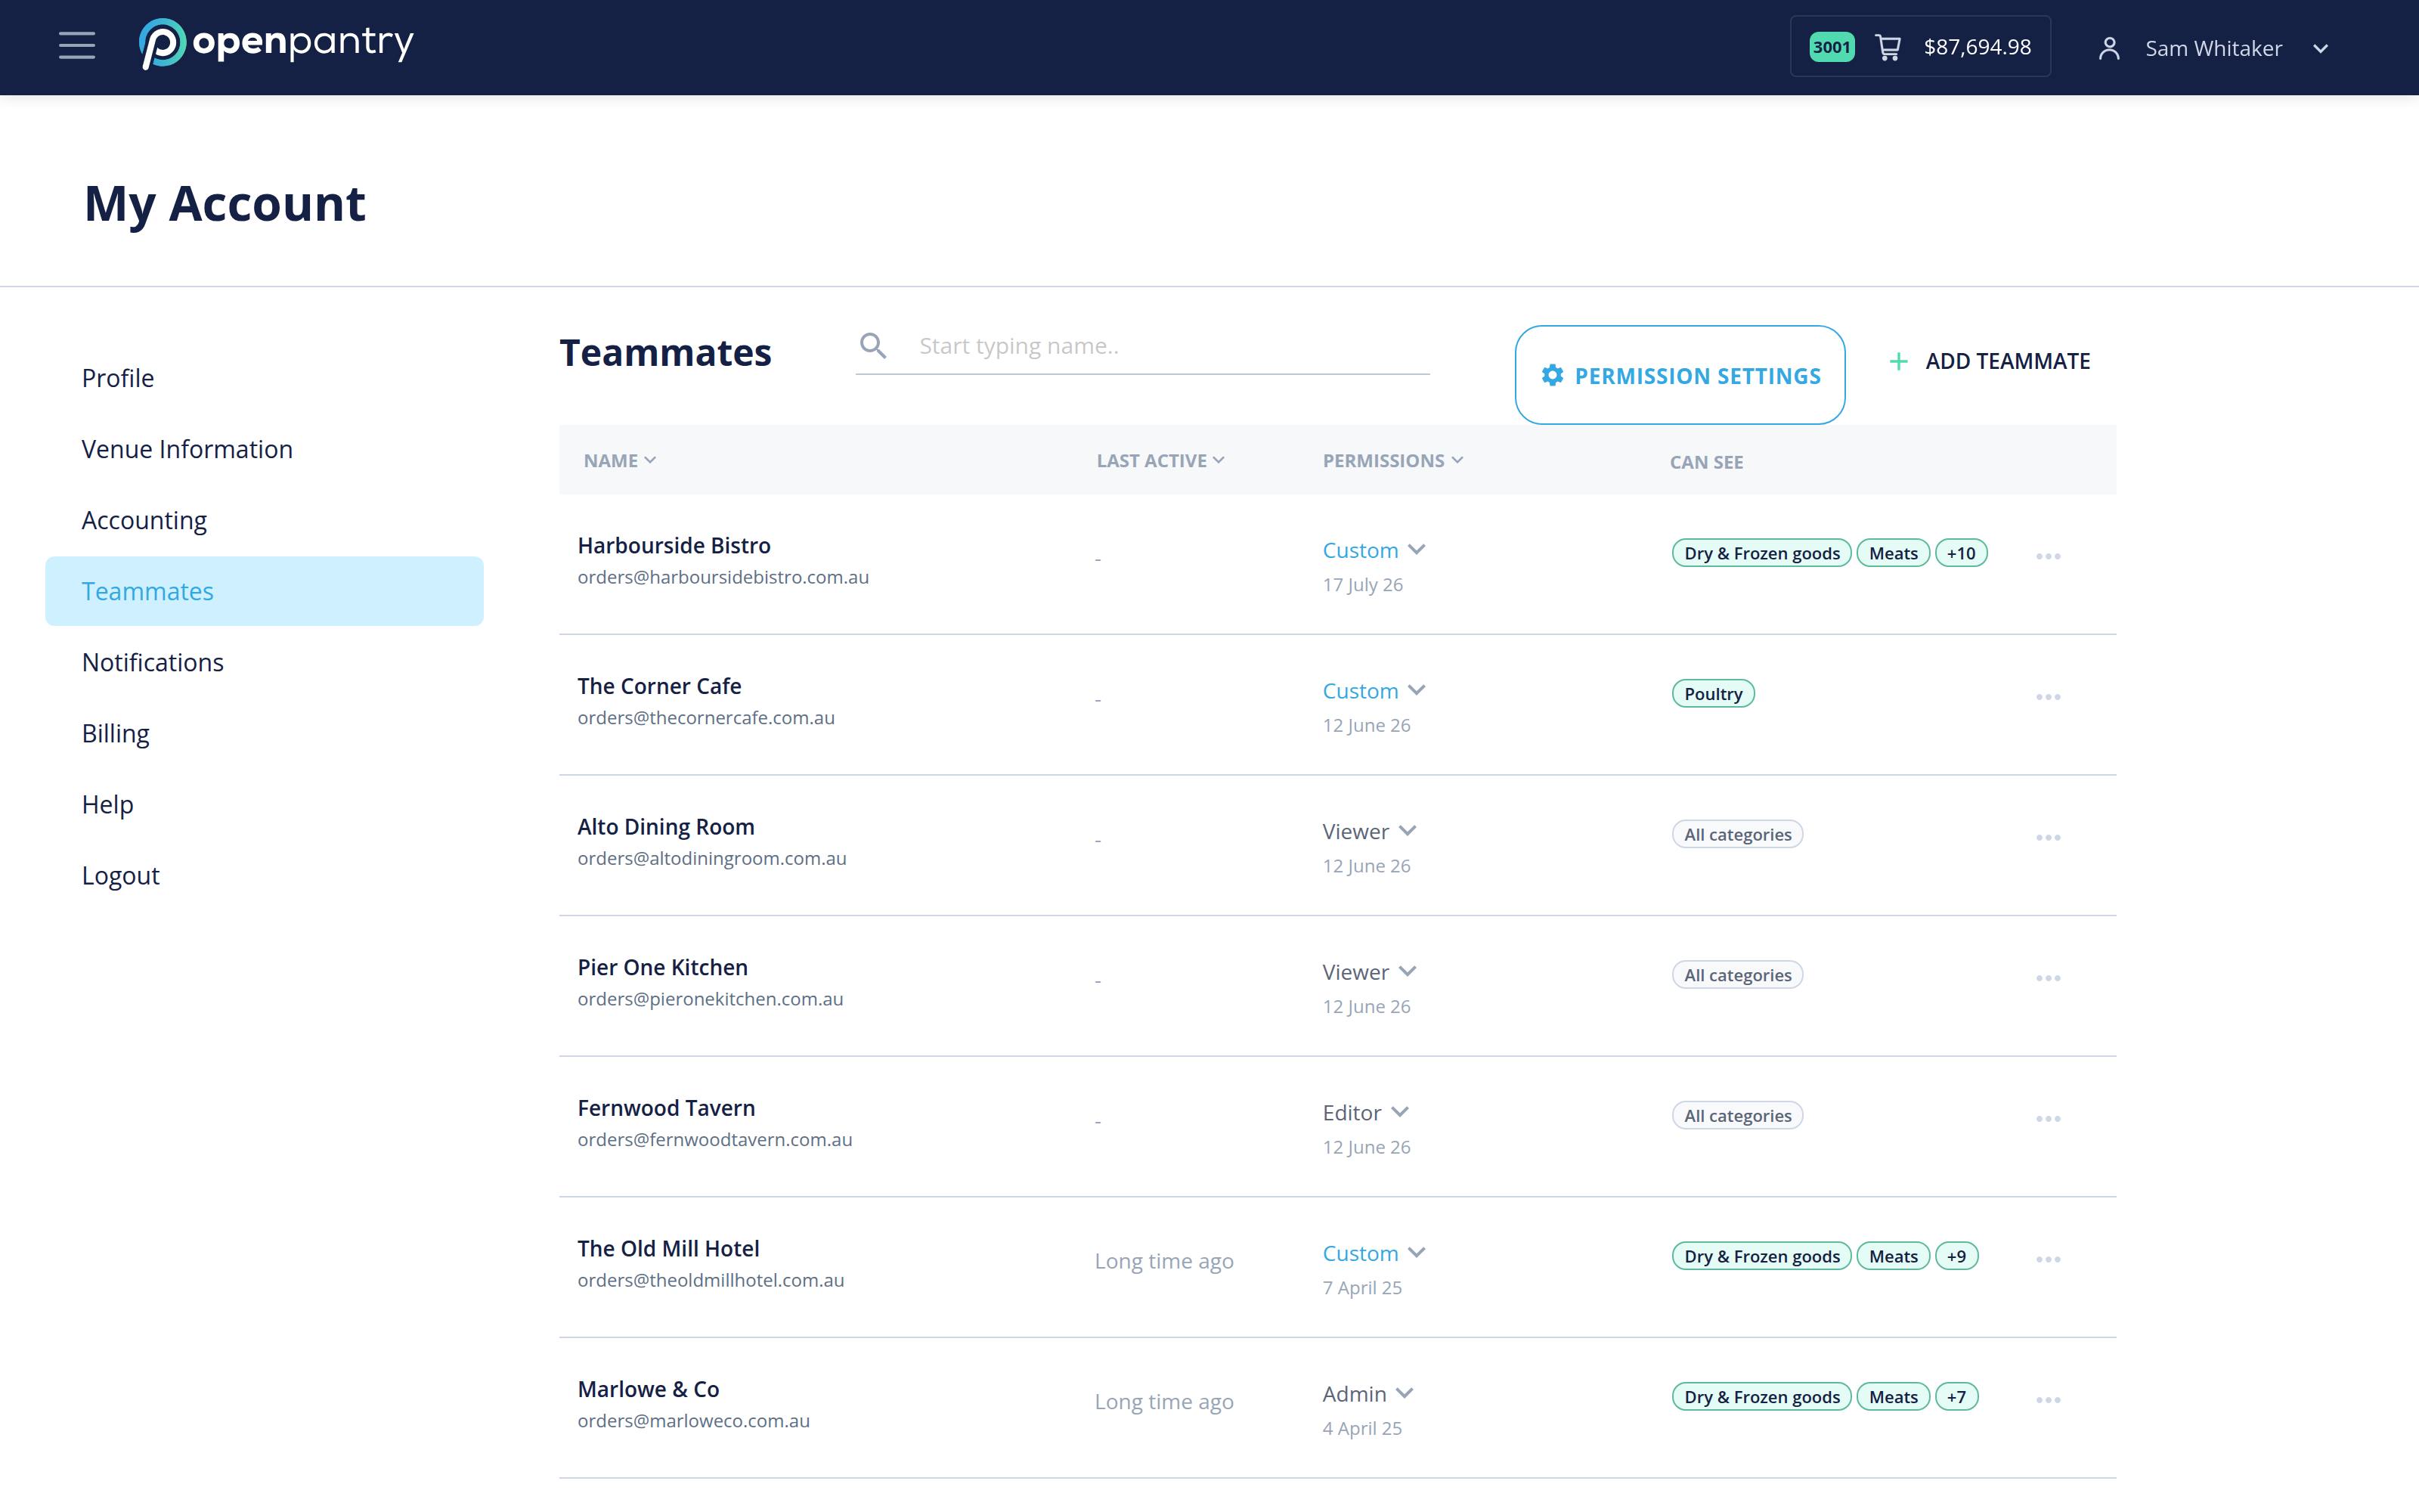Click the plus icon beside Add Teammate
2419x1512 pixels.
(x=1898, y=361)
